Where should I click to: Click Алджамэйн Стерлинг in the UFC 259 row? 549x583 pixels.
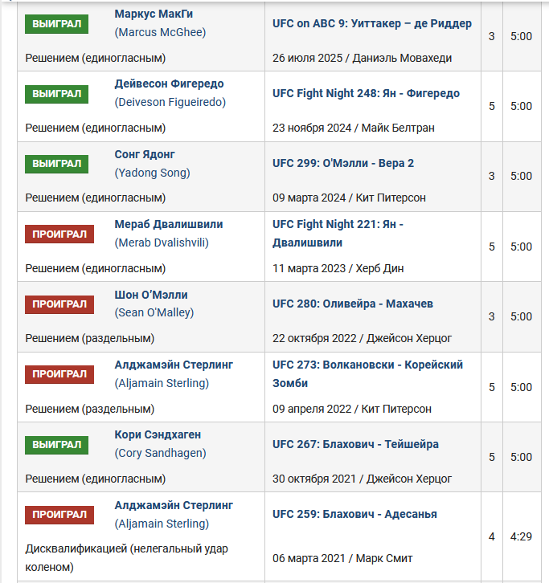point(174,505)
